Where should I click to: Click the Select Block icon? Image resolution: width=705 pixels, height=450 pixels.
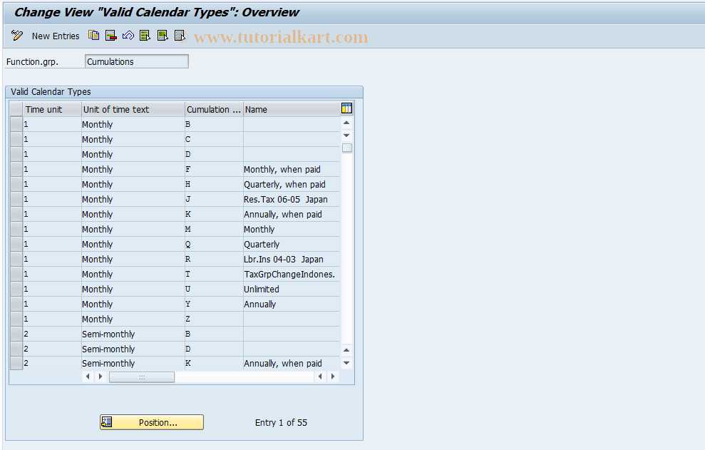point(163,36)
